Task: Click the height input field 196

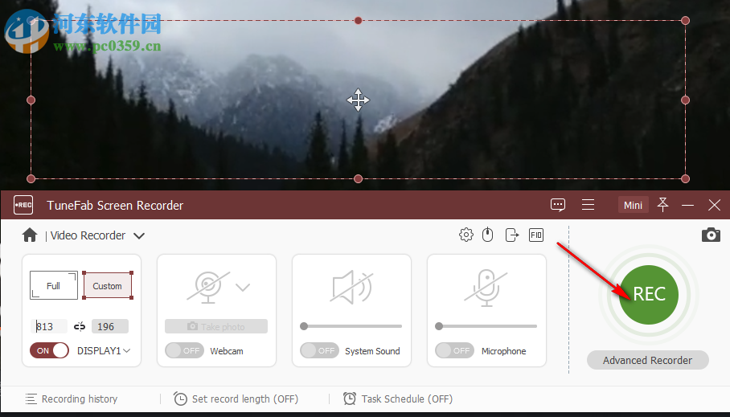Action: 110,326
